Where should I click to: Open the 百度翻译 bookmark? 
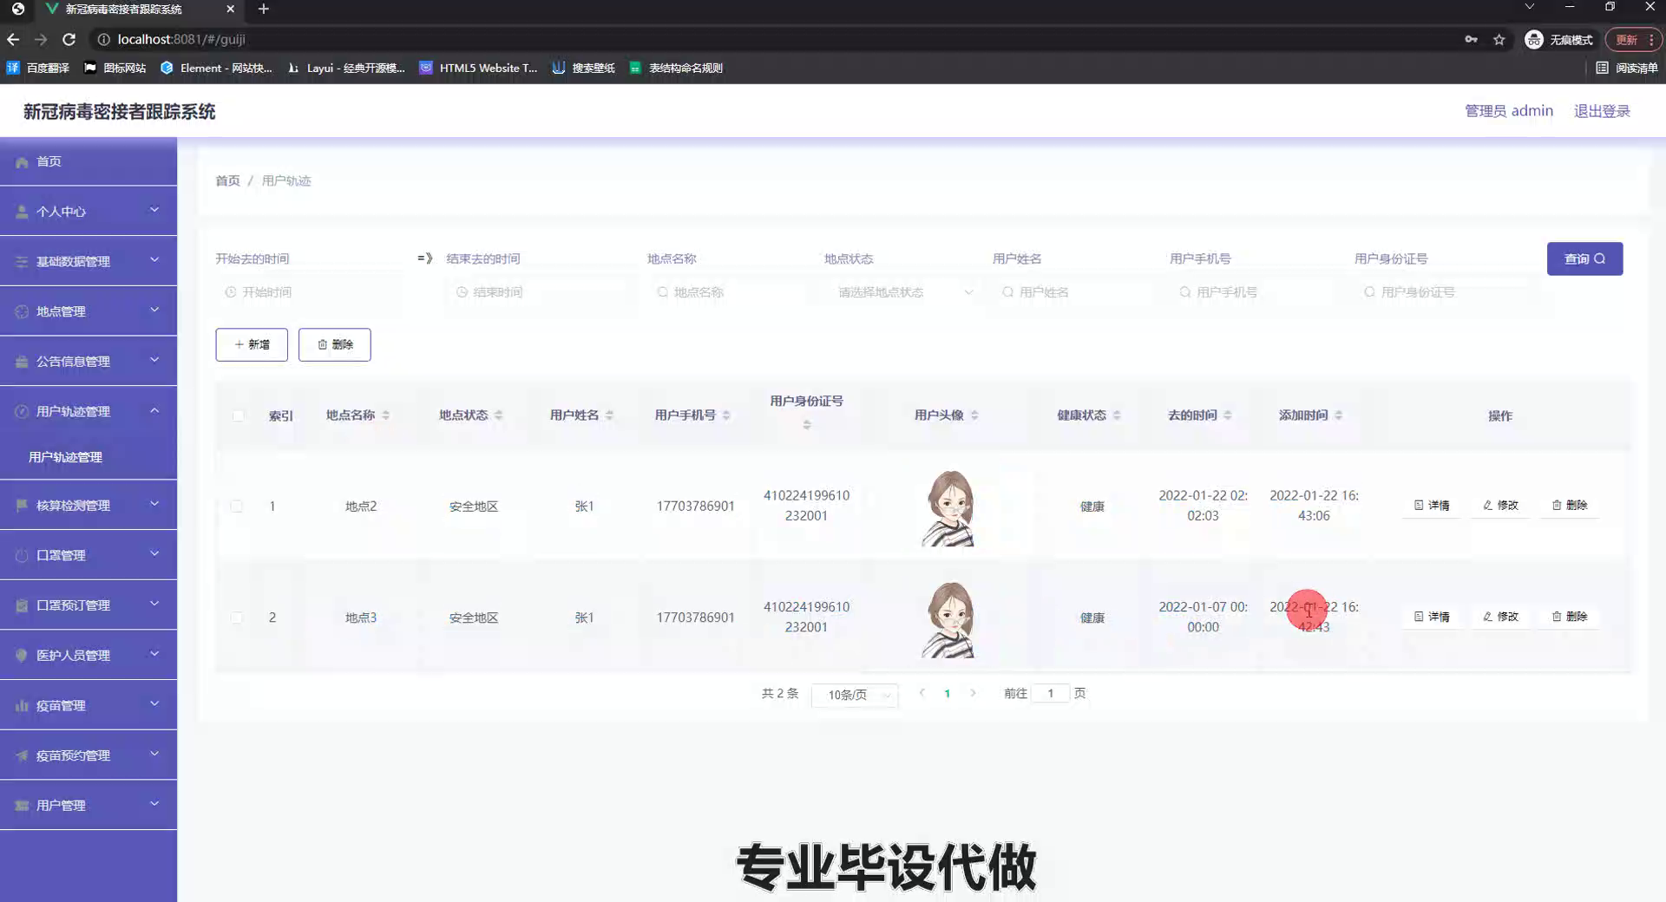point(38,68)
